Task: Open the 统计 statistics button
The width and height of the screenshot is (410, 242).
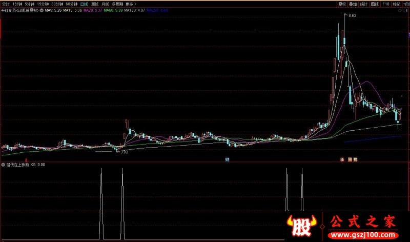Action: pos(364,4)
